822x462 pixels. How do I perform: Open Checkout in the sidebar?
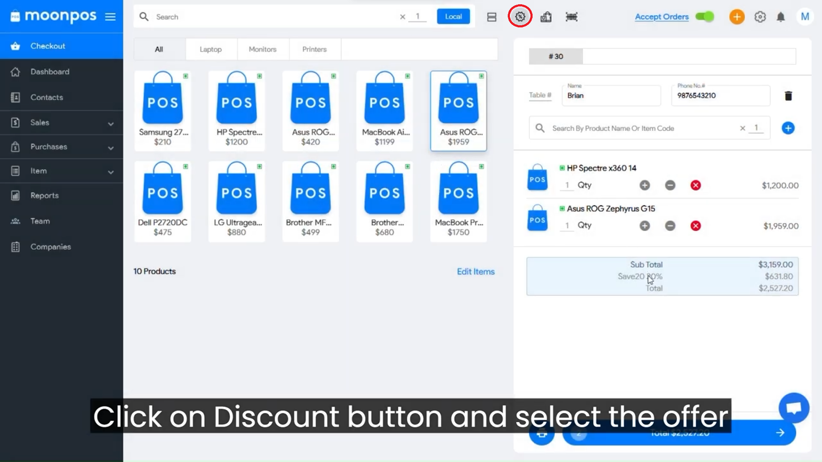click(62, 46)
